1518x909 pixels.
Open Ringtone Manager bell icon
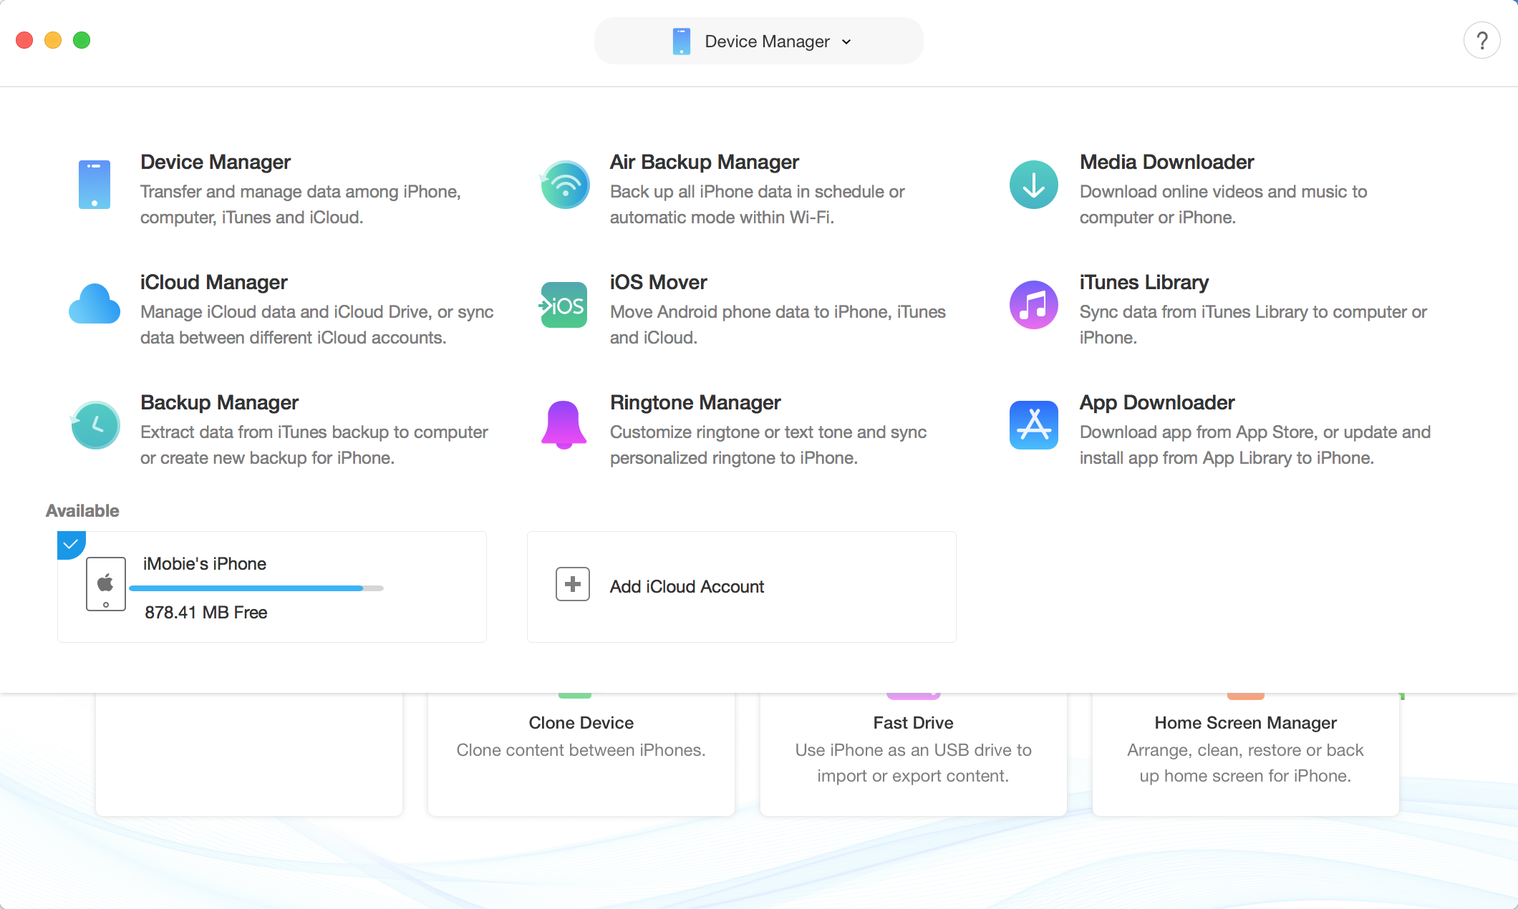564,425
